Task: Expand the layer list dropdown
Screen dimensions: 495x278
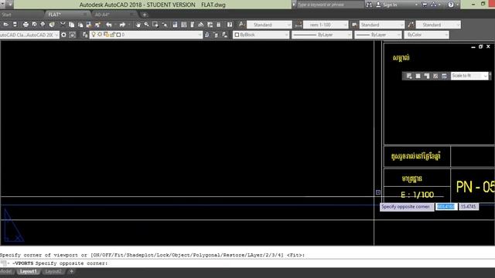Action: click(x=146, y=35)
